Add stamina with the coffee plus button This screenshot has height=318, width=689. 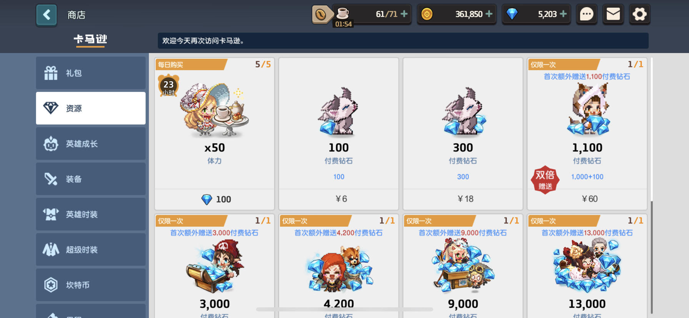coord(404,14)
